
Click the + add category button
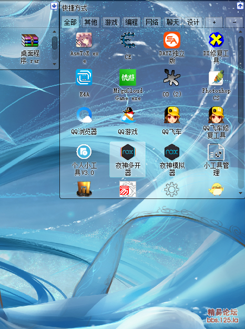(x=214, y=22)
